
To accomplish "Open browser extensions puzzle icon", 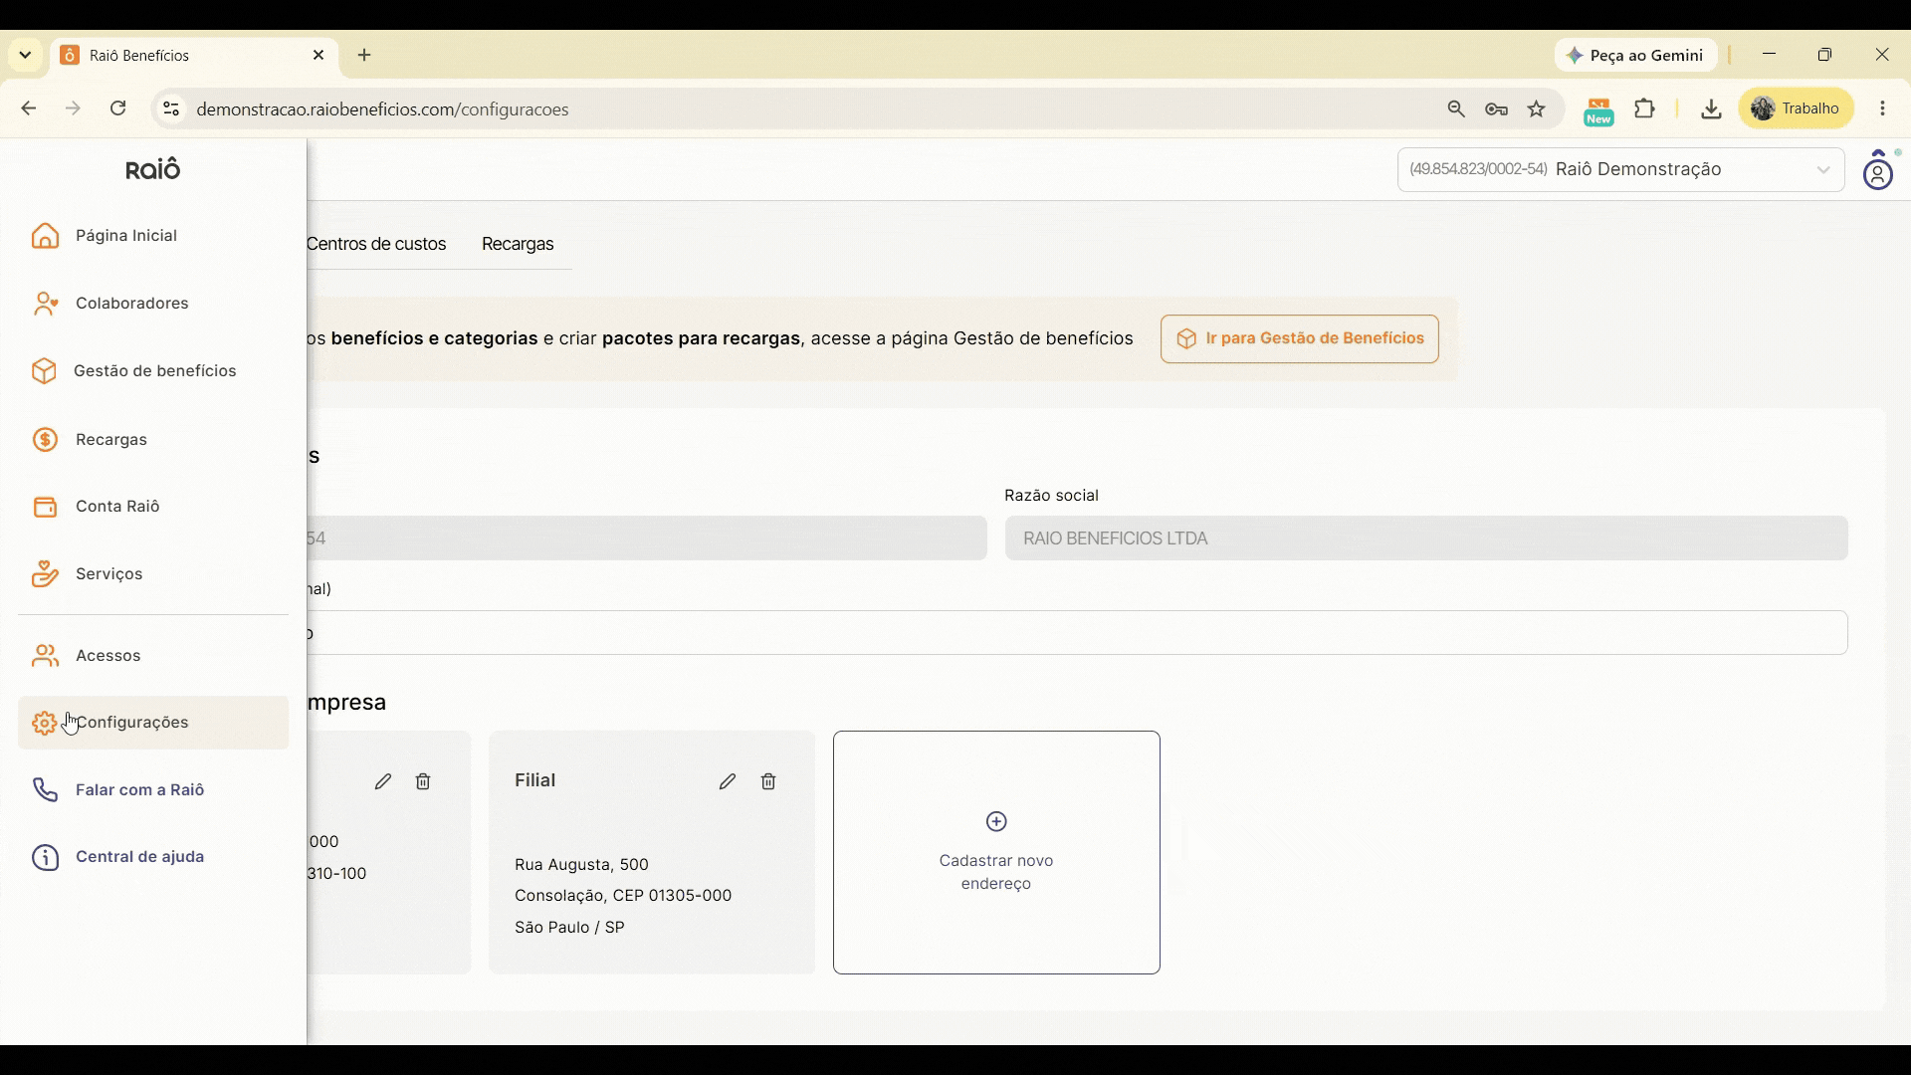I will click(1645, 108).
